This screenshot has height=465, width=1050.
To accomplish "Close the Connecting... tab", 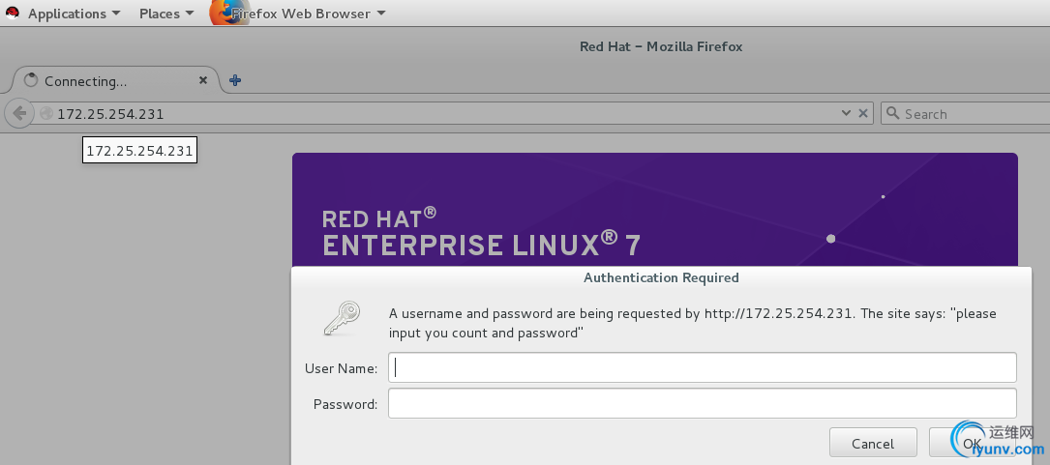I will coord(203,80).
